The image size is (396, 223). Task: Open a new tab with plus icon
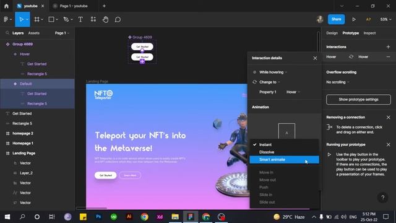[104, 6]
